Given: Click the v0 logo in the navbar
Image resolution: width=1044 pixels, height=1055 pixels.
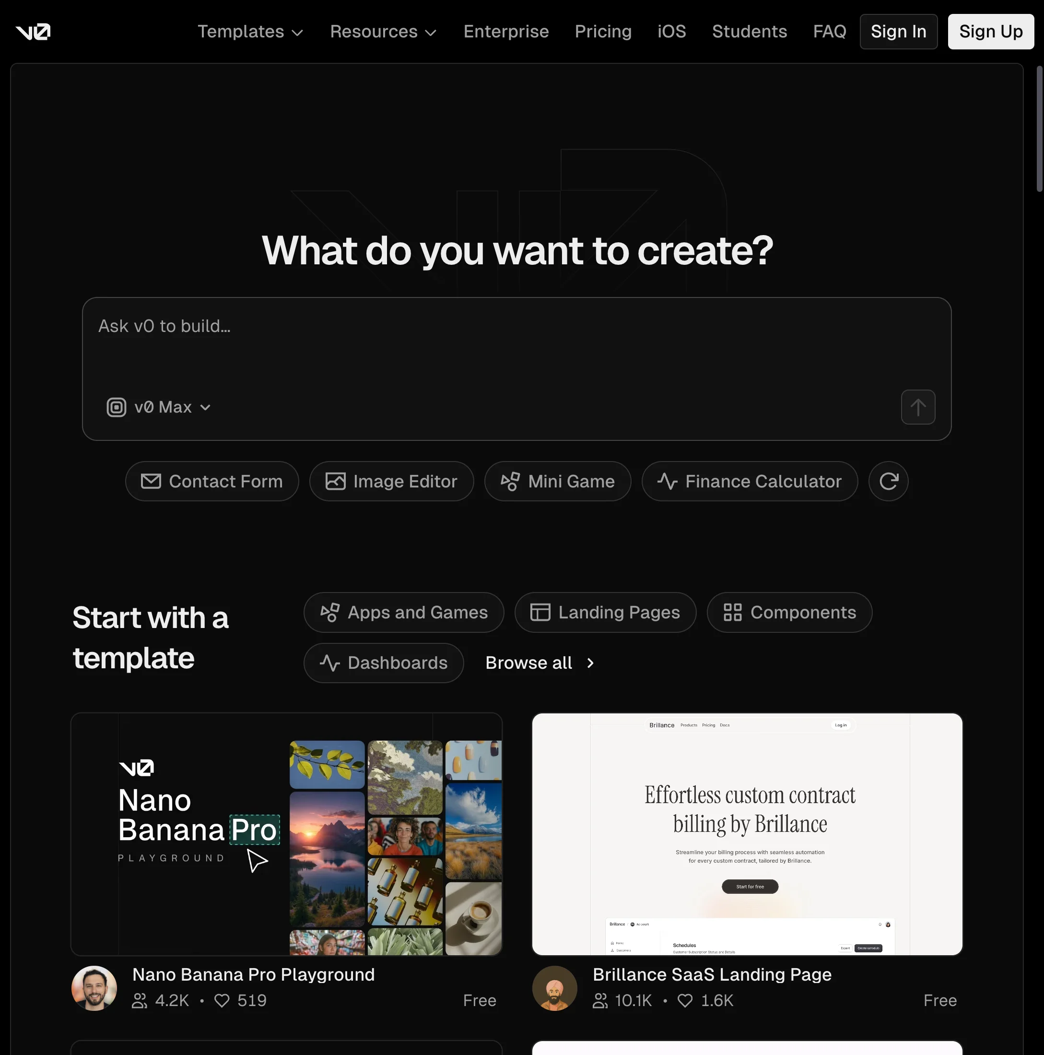Looking at the screenshot, I should coord(33,31).
